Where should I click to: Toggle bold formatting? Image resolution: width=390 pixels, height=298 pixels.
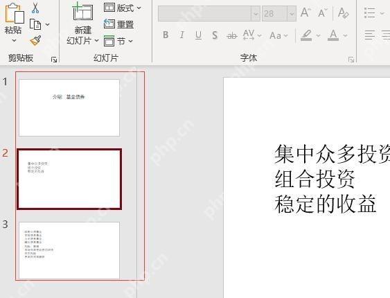(x=166, y=35)
